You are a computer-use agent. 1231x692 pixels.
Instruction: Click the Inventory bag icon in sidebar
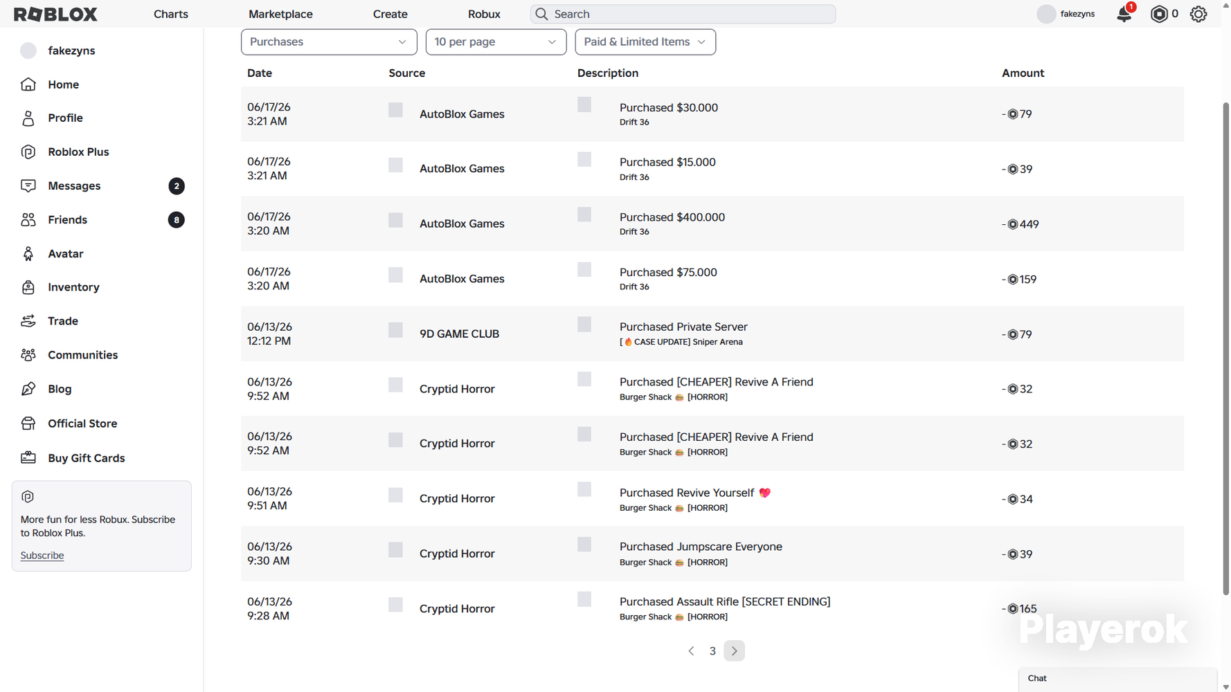[28, 287]
